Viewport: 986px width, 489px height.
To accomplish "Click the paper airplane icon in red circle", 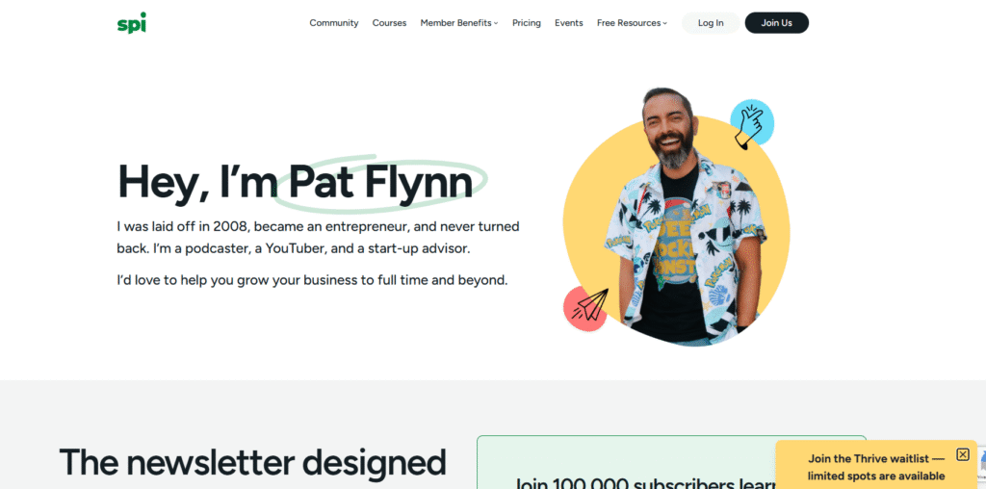I will [x=586, y=308].
